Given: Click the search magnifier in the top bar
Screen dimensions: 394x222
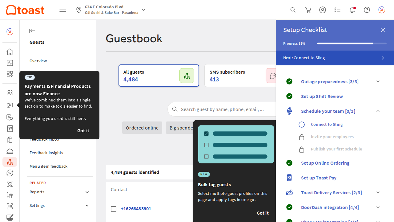Looking at the screenshot, I should 293,10.
